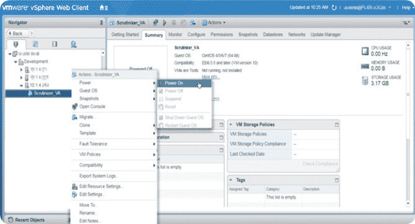This screenshot has width=415, height=224.
Task: Choose Edit Notes from context menu
Action: coord(114,221)
